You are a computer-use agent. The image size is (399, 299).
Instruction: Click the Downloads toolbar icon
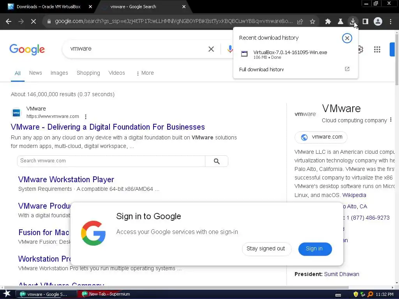353,22
